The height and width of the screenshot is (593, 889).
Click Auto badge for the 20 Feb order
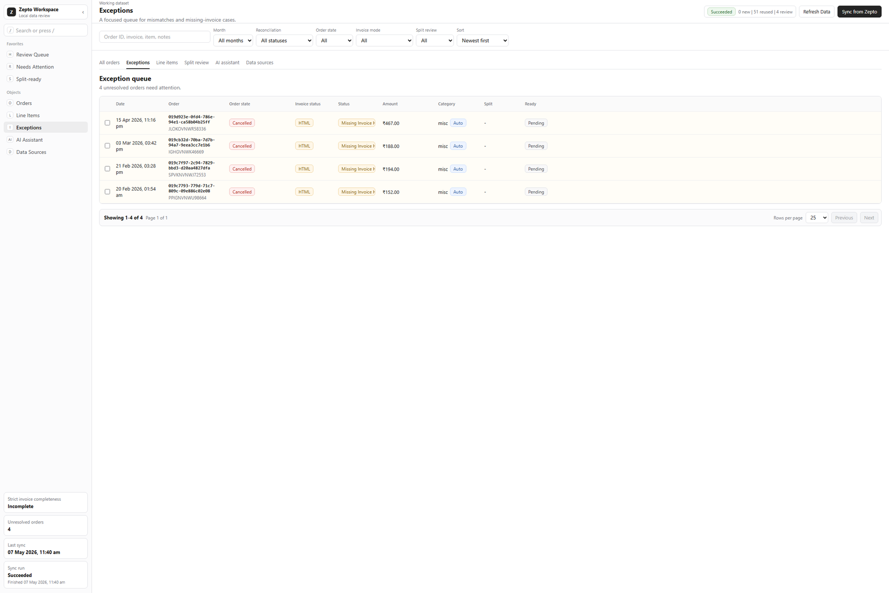(x=458, y=192)
